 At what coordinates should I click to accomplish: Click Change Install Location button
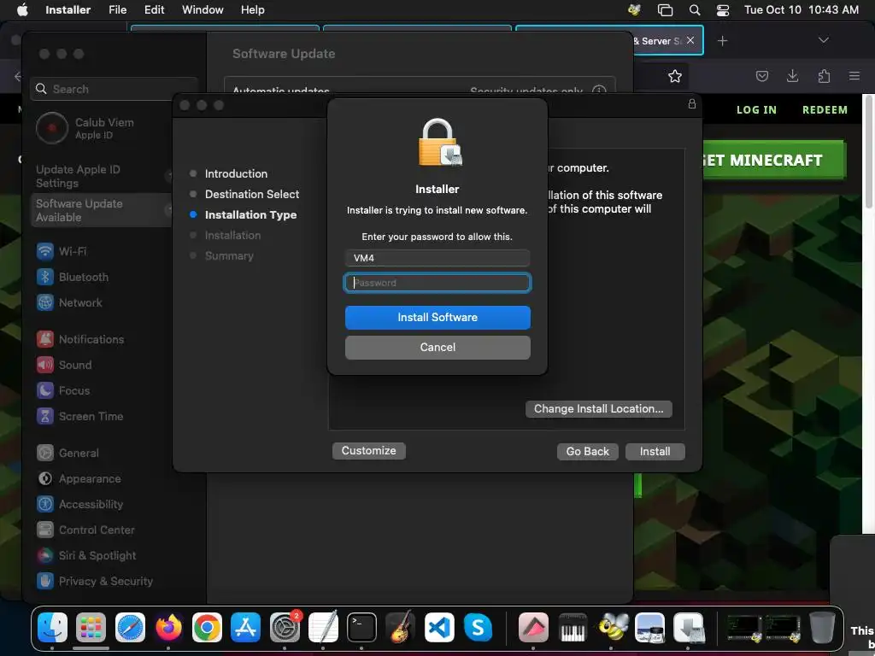tap(599, 409)
